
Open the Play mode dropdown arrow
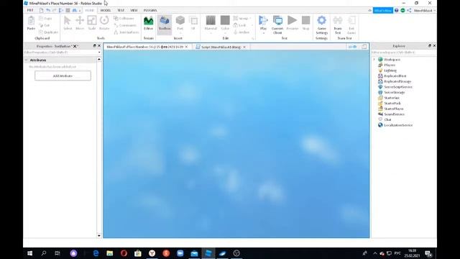(264, 33)
